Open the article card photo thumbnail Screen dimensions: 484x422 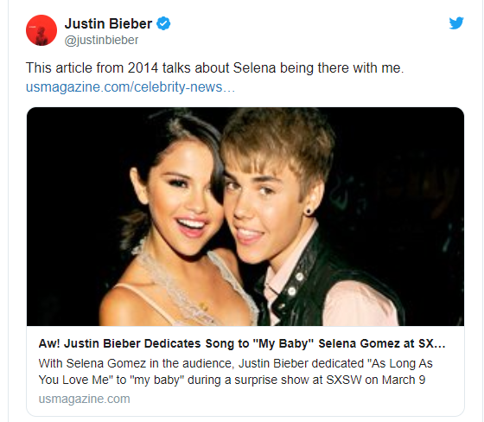pos(245,216)
